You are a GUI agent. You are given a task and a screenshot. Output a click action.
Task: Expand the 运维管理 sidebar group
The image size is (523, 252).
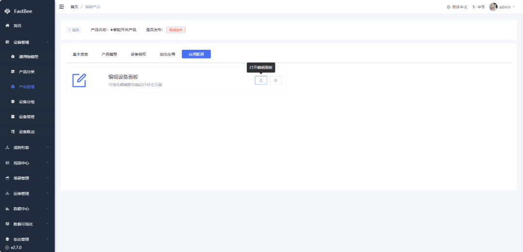click(x=27, y=193)
